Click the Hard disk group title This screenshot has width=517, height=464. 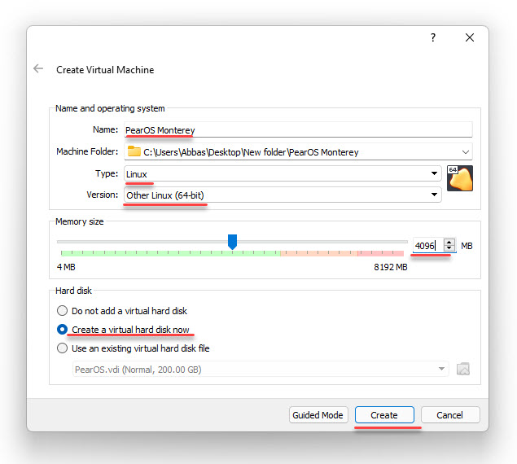[x=73, y=291]
